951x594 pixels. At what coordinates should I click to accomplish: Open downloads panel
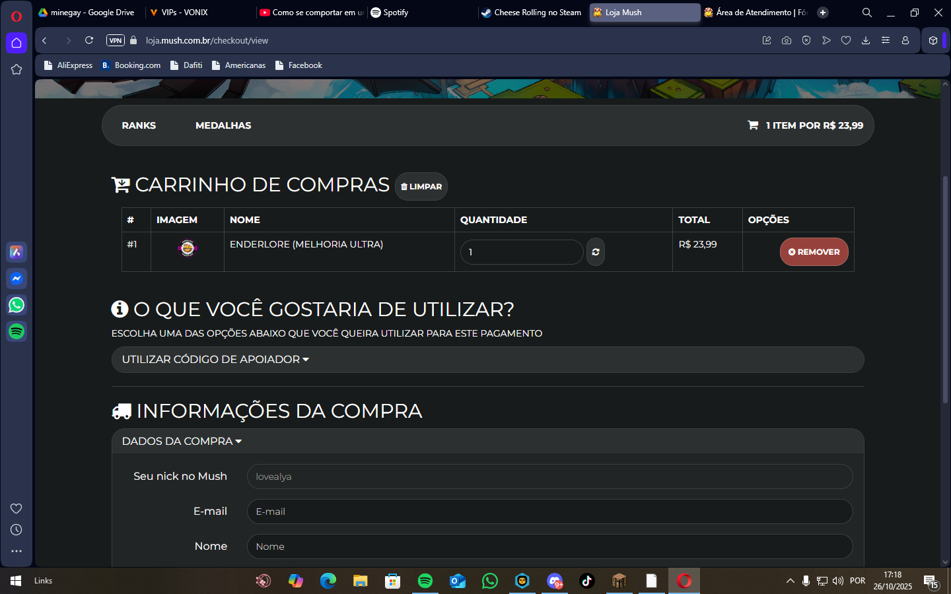click(866, 40)
